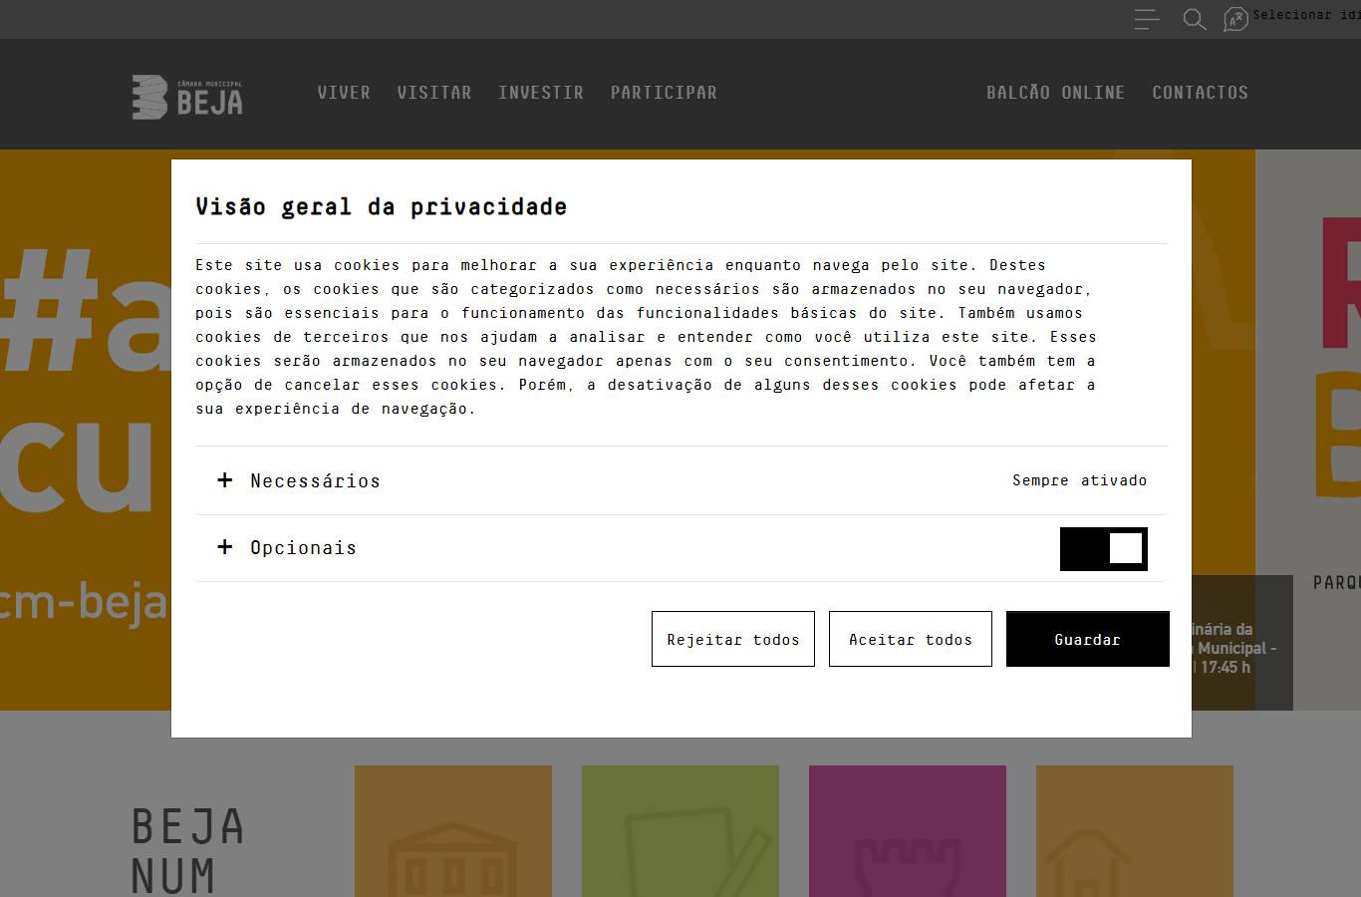Click the orange building tile
Image resolution: width=1361 pixels, height=897 pixels.
(x=453, y=831)
